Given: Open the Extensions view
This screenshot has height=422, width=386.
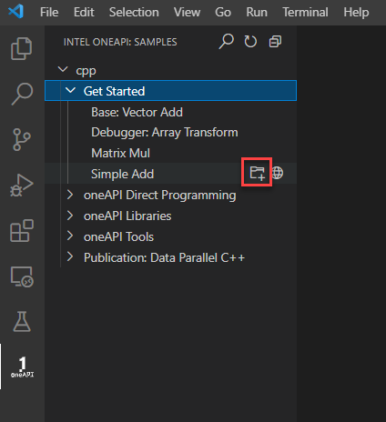Looking at the screenshot, I should (x=22, y=231).
